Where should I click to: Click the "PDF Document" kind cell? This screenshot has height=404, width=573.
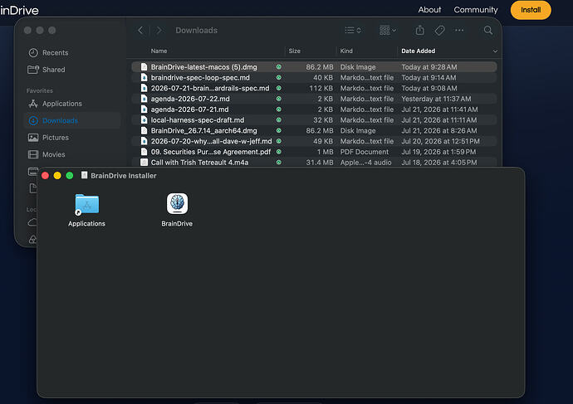365,152
